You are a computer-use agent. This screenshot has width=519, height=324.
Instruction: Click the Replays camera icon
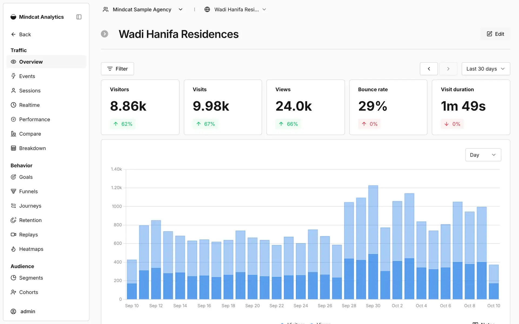point(13,235)
